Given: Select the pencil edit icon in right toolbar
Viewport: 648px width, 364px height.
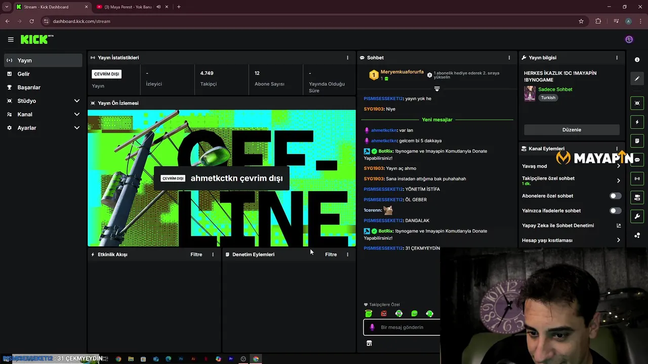Looking at the screenshot, I should pyautogui.click(x=637, y=78).
